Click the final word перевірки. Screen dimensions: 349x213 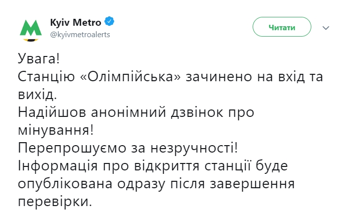tap(55, 202)
